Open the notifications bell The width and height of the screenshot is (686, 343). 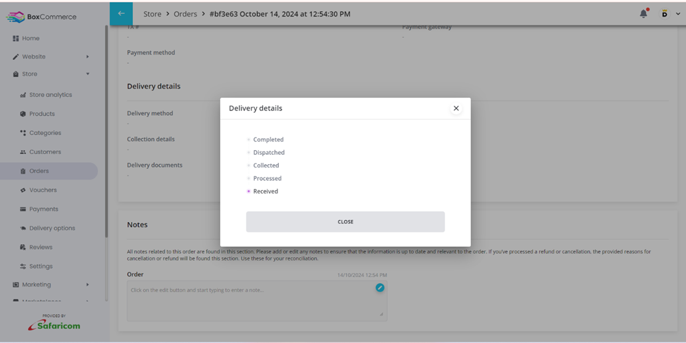pyautogui.click(x=643, y=13)
